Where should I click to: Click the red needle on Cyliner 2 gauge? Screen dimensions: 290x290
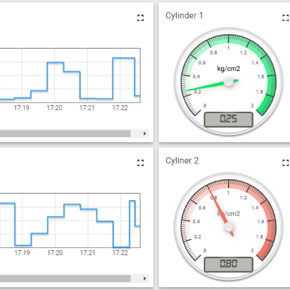coord(219,209)
